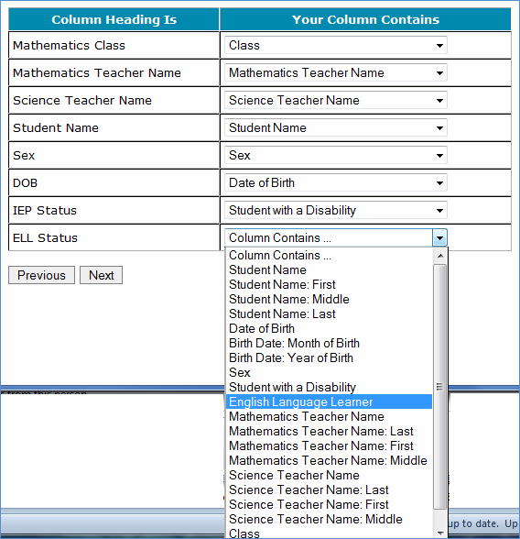Collapse the ELL Status dropdown arrow
520x539 pixels.
[439, 238]
